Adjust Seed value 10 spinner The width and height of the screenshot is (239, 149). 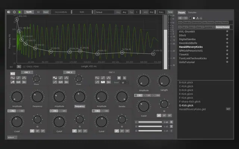coord(124,83)
